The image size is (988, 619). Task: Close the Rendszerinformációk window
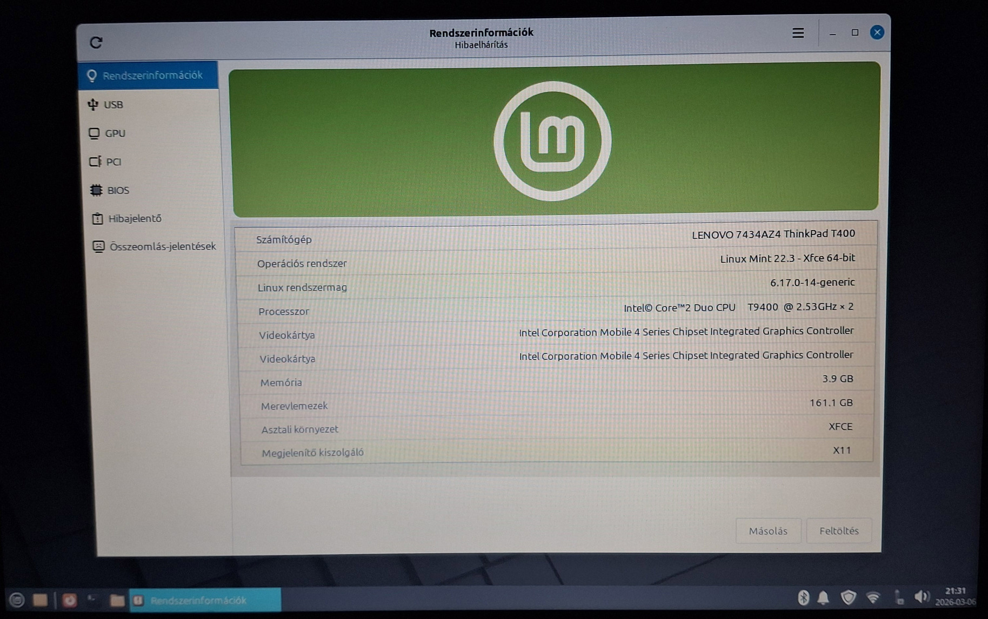click(877, 32)
